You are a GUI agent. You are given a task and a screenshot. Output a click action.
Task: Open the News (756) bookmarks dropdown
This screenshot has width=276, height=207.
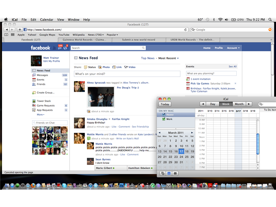click(x=96, y=34)
